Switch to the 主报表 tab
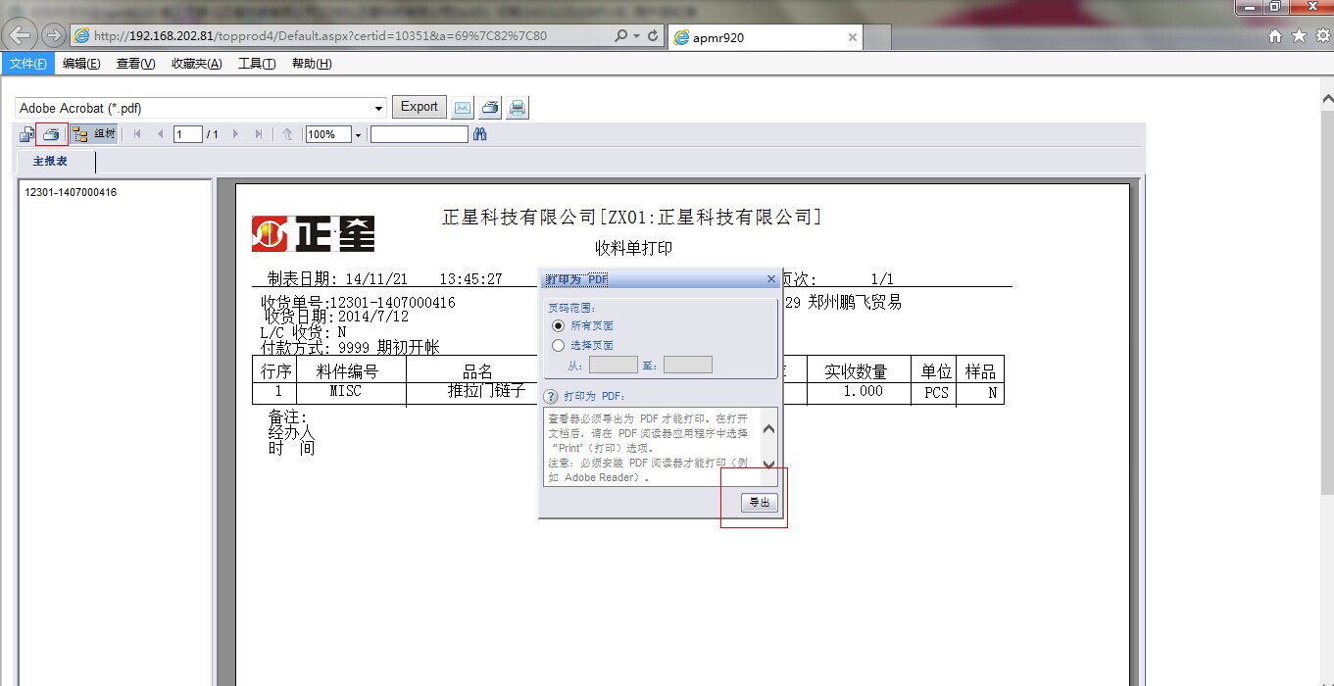1334x686 pixels. tap(50, 162)
